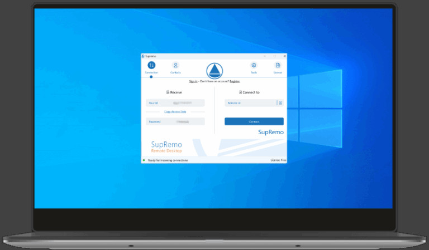This screenshot has height=250, width=429.
Task: Click the Password field
Action: tap(175, 121)
